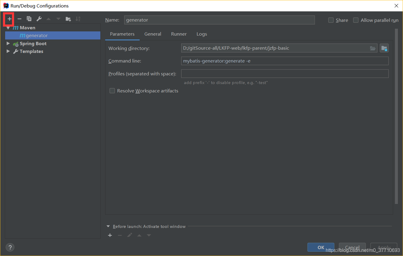403x256 pixels.
Task: Open the help question mark button
Action: click(10, 247)
